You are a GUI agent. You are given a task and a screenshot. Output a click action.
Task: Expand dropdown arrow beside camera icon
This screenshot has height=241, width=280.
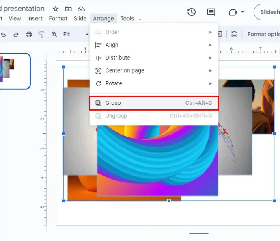[243, 12]
